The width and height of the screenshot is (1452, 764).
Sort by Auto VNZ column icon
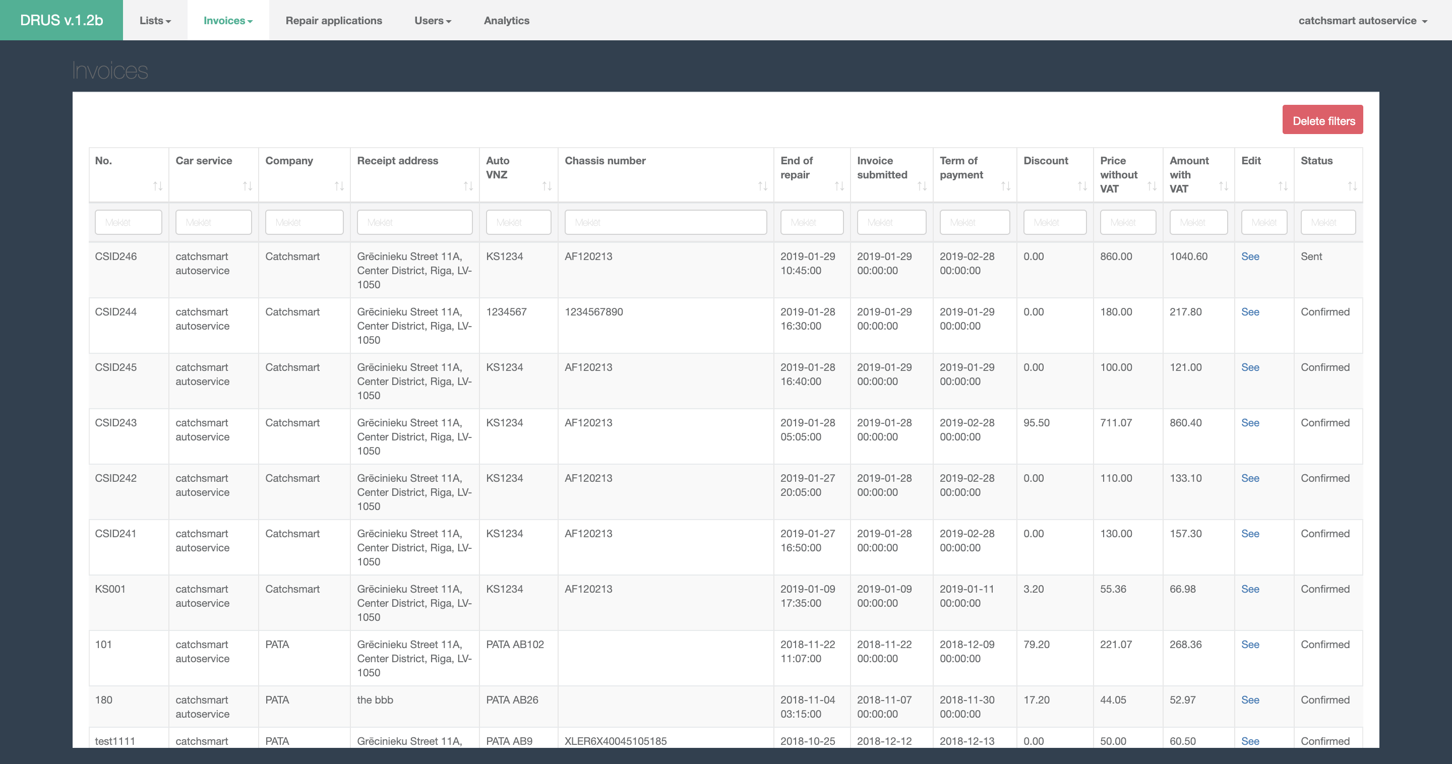pos(547,186)
